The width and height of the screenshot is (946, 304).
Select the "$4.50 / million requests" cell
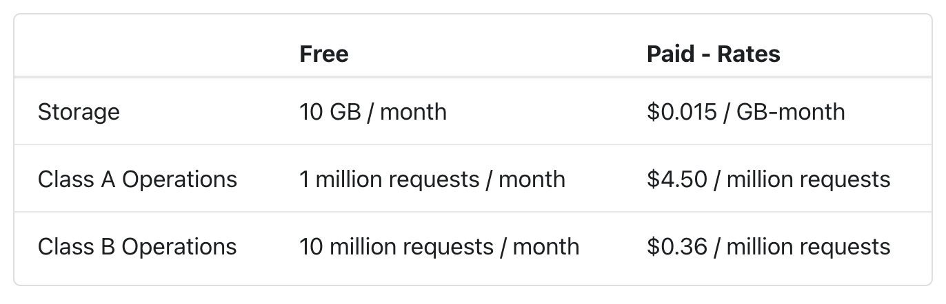(x=769, y=180)
